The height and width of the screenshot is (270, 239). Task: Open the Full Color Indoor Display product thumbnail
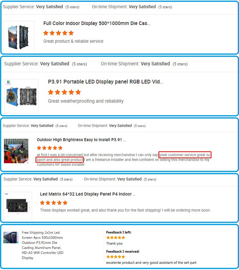[x=18, y=37]
